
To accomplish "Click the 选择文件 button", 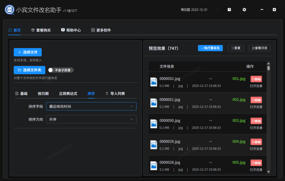I will tap(28, 52).
